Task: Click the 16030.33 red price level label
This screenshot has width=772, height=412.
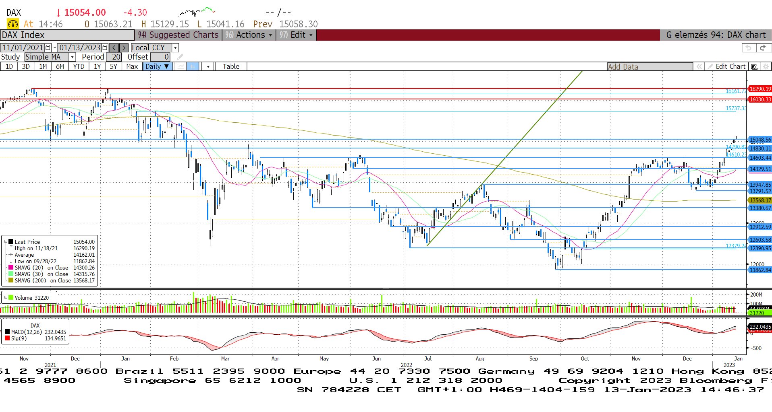Action: click(760, 99)
